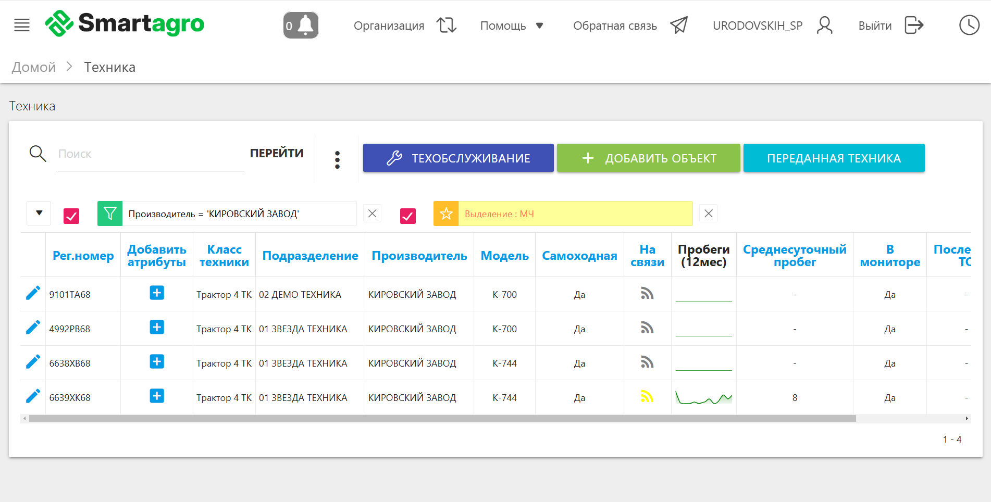
Task: Click the ДОБАВИТЬ ОБЪЕКТ button
Action: tap(648, 158)
